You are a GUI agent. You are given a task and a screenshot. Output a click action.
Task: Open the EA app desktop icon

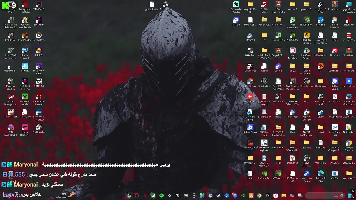pyautogui.click(x=321, y=67)
